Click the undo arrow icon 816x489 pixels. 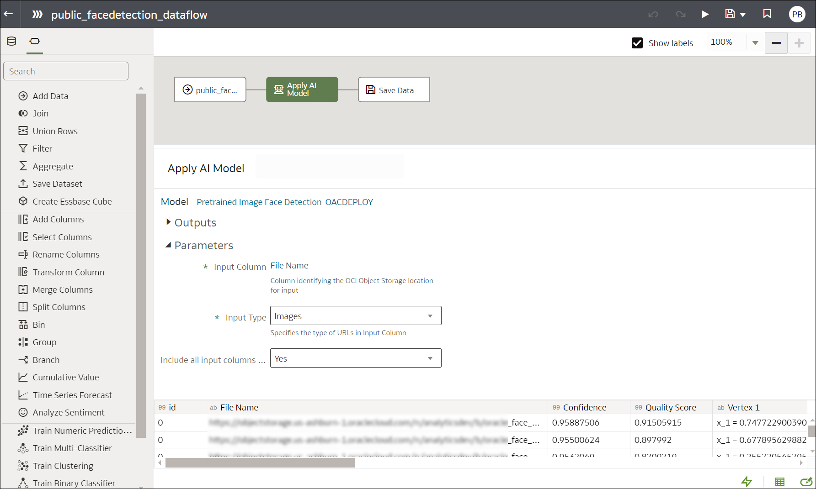[653, 14]
